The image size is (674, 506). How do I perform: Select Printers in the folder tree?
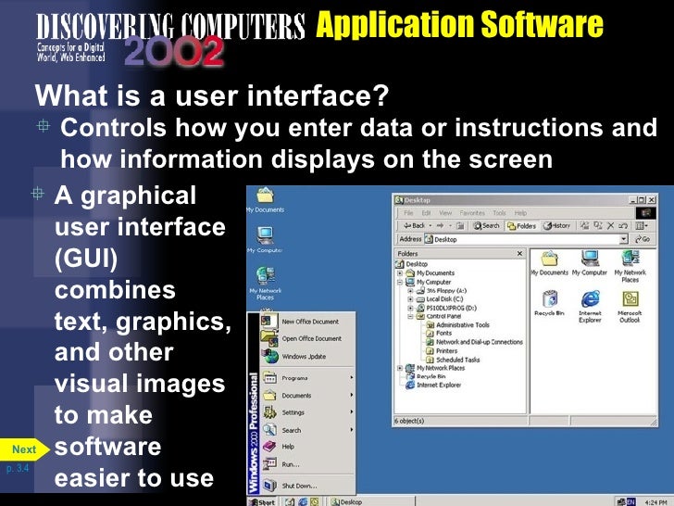(442, 350)
